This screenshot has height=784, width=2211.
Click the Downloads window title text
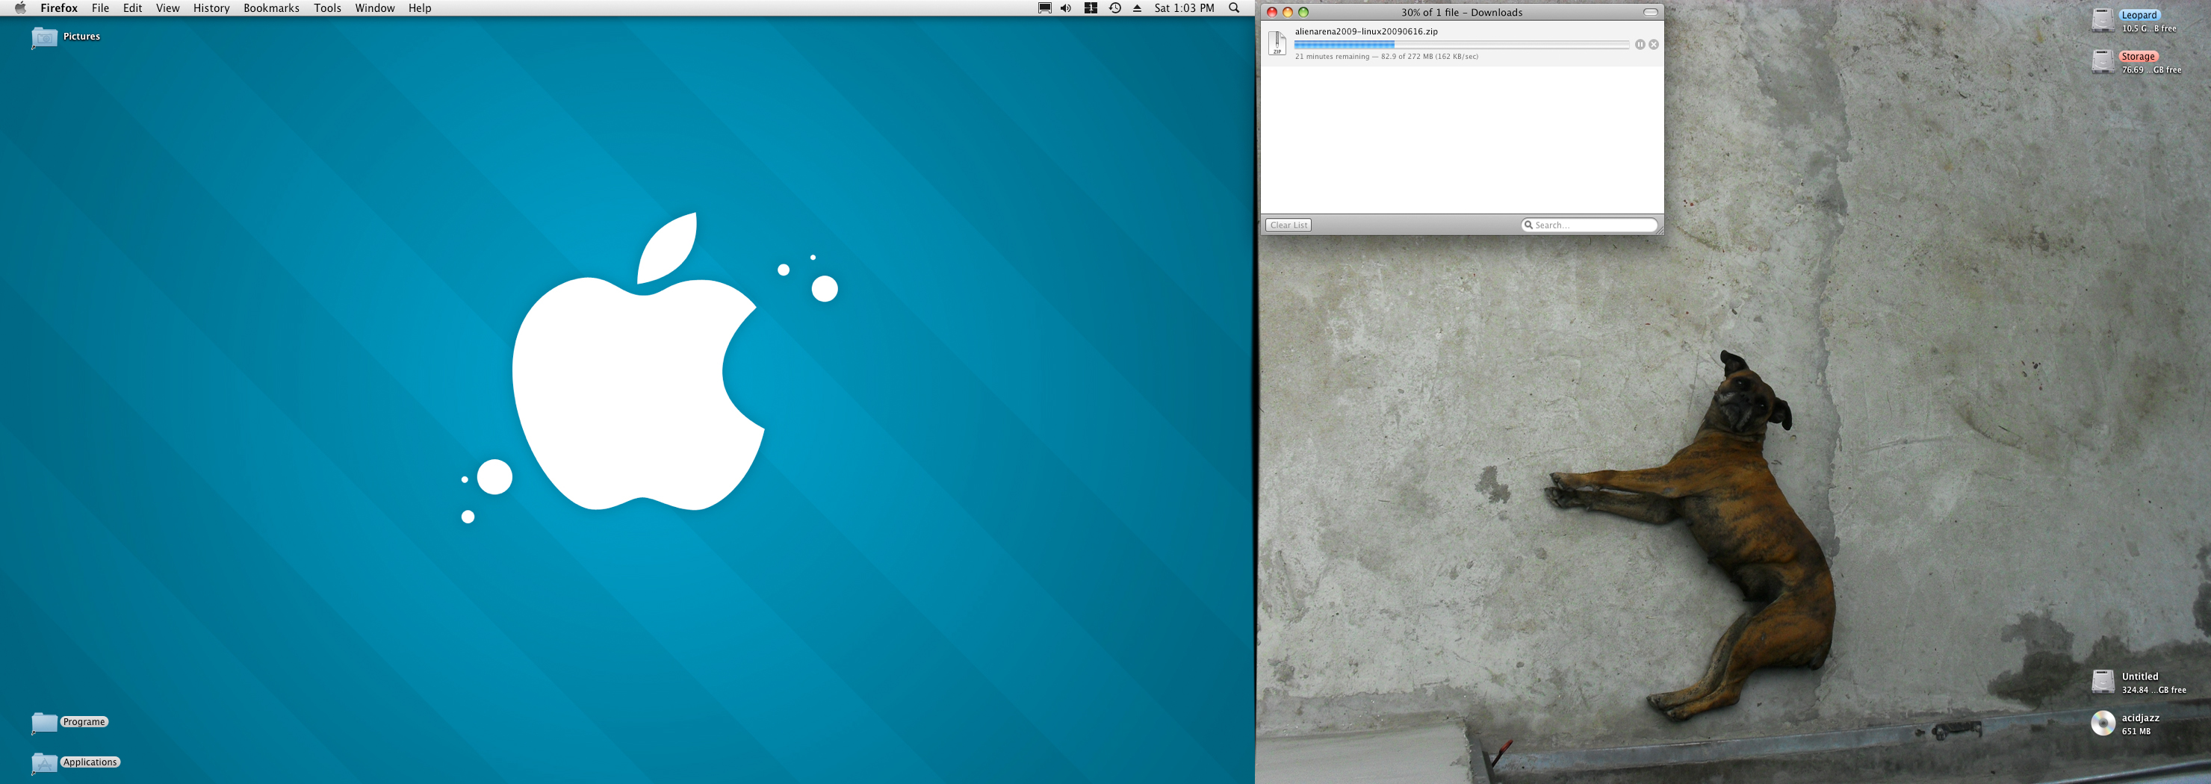click(x=1462, y=12)
